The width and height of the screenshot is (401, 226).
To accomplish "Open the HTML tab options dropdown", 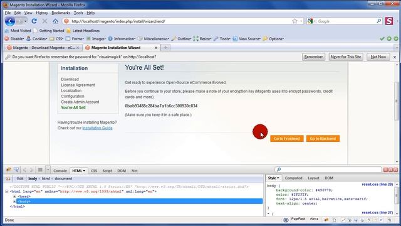I will click(x=84, y=171).
